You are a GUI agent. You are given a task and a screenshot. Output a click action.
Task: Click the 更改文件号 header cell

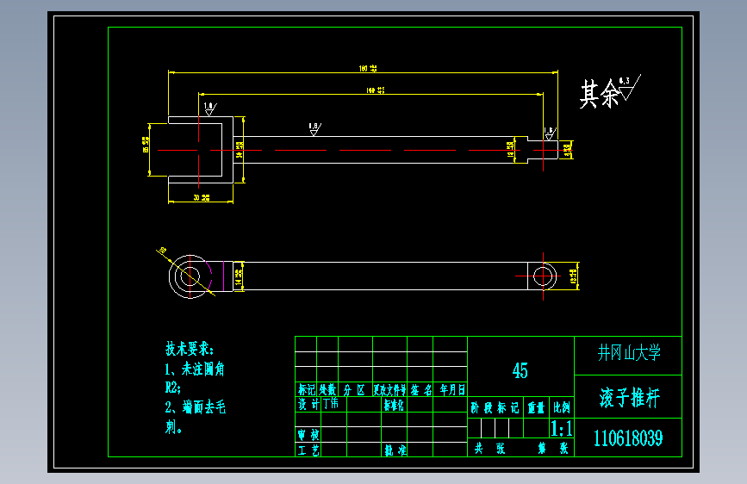(x=389, y=389)
